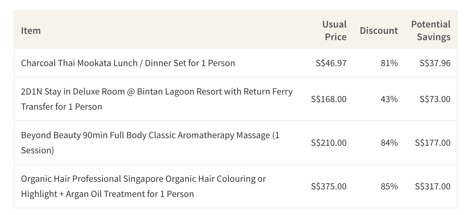This screenshot has width=469, height=215.
Task: Select the Organic Hair Colouring item
Action: tap(143, 186)
